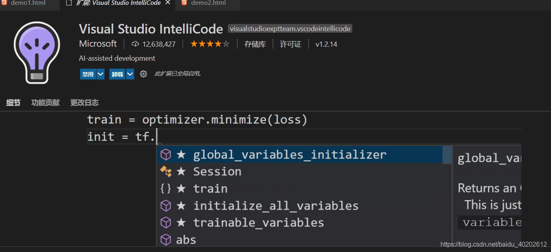Click the orange star rating

tap(210, 44)
